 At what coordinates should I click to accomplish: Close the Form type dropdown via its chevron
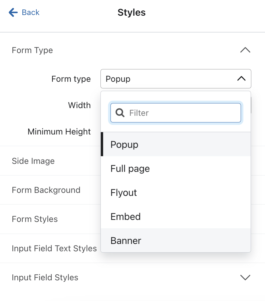(241, 79)
